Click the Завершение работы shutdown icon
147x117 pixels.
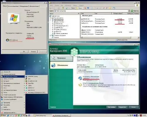pyautogui.click(x=2, y=113)
